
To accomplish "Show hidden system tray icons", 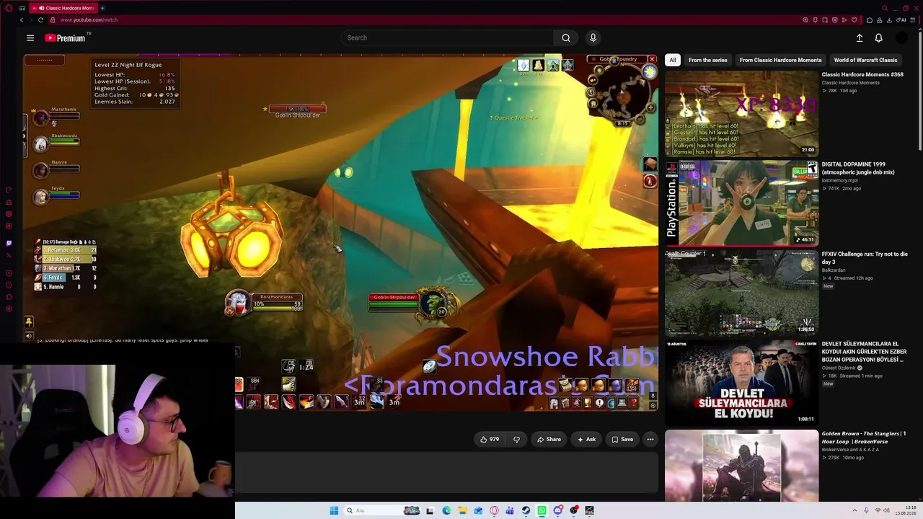I will pos(855,510).
